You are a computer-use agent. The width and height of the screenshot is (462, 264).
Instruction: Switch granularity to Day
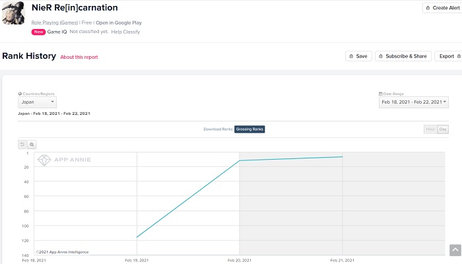point(443,129)
